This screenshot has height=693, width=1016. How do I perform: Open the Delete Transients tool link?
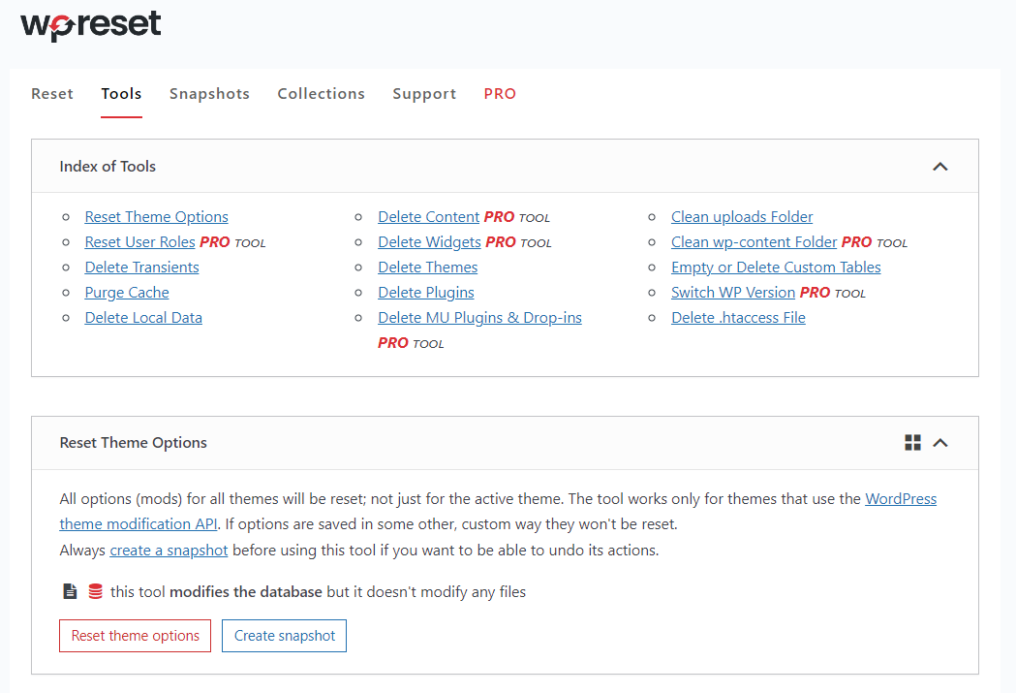pos(141,267)
